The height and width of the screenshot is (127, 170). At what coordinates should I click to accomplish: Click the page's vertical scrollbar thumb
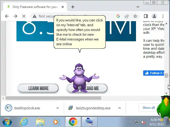tap(166, 75)
